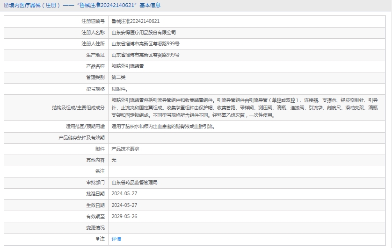Click registrant name 山东安得医疗用品股份有限公司
392x248 pixels.
tap(144, 33)
